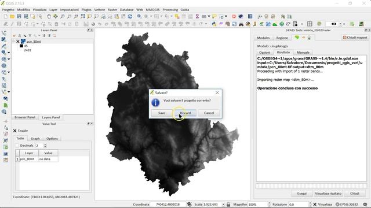Open the Processing menu
371x208 pixels.
click(x=170, y=10)
